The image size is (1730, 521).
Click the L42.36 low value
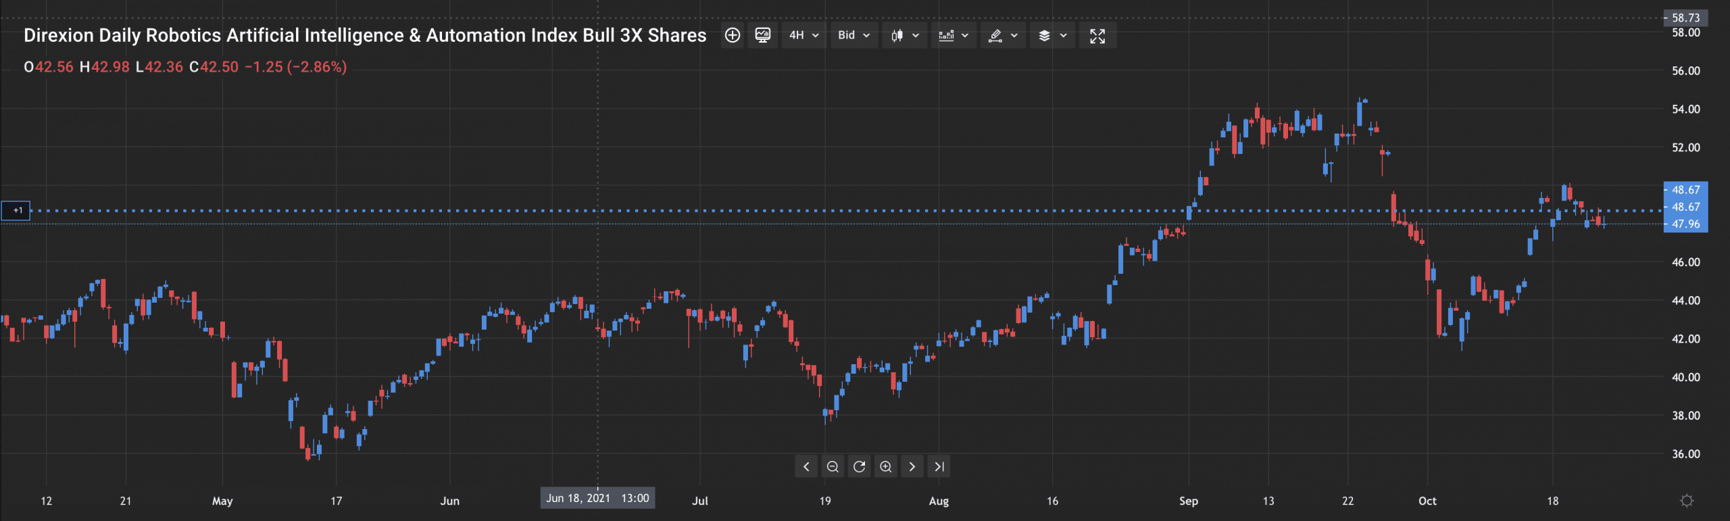159,67
